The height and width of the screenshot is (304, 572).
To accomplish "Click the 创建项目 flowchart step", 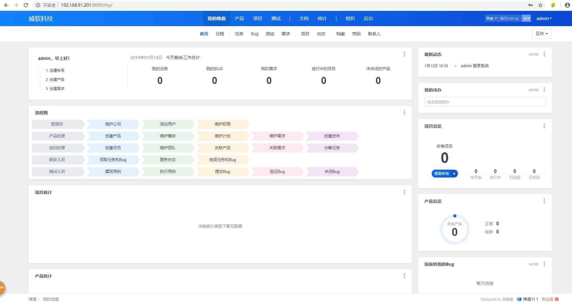I will (x=113, y=148).
